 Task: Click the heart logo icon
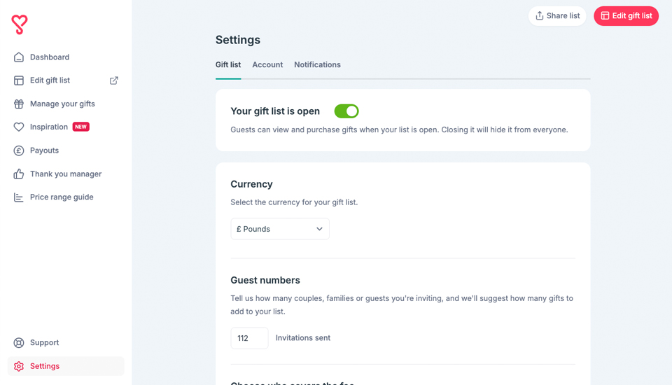pos(20,24)
